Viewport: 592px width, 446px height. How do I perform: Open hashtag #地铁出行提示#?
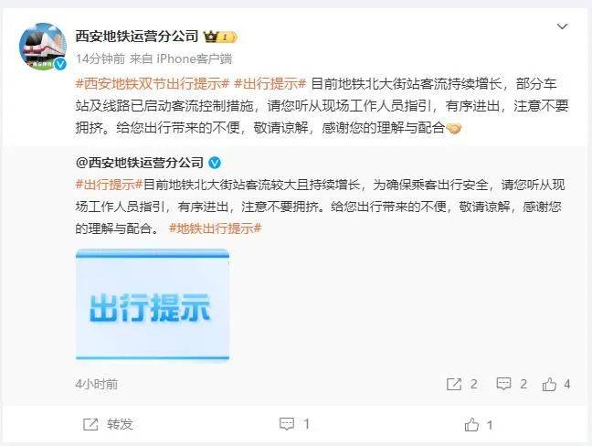point(216,228)
